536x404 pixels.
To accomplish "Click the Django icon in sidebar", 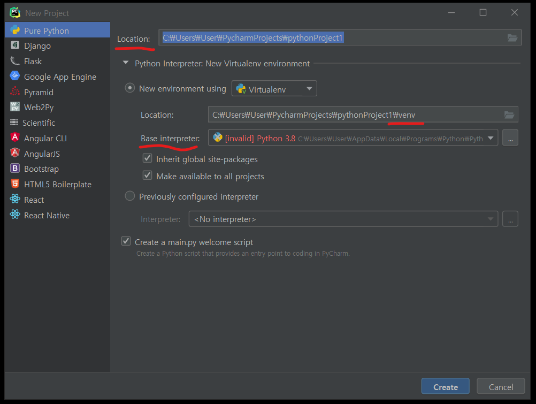I will 15,45.
